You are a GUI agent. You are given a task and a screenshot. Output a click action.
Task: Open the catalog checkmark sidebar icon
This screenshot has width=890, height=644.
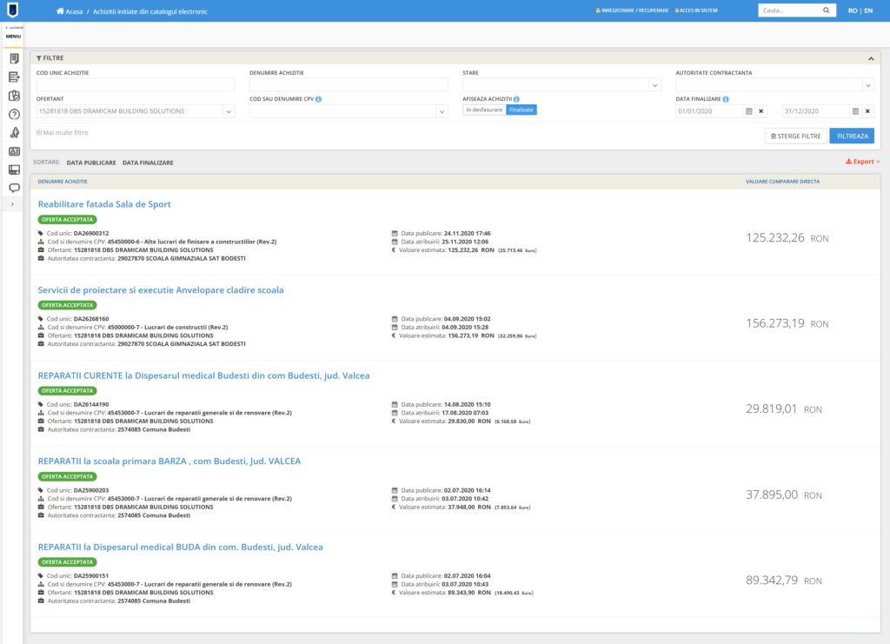[x=14, y=96]
